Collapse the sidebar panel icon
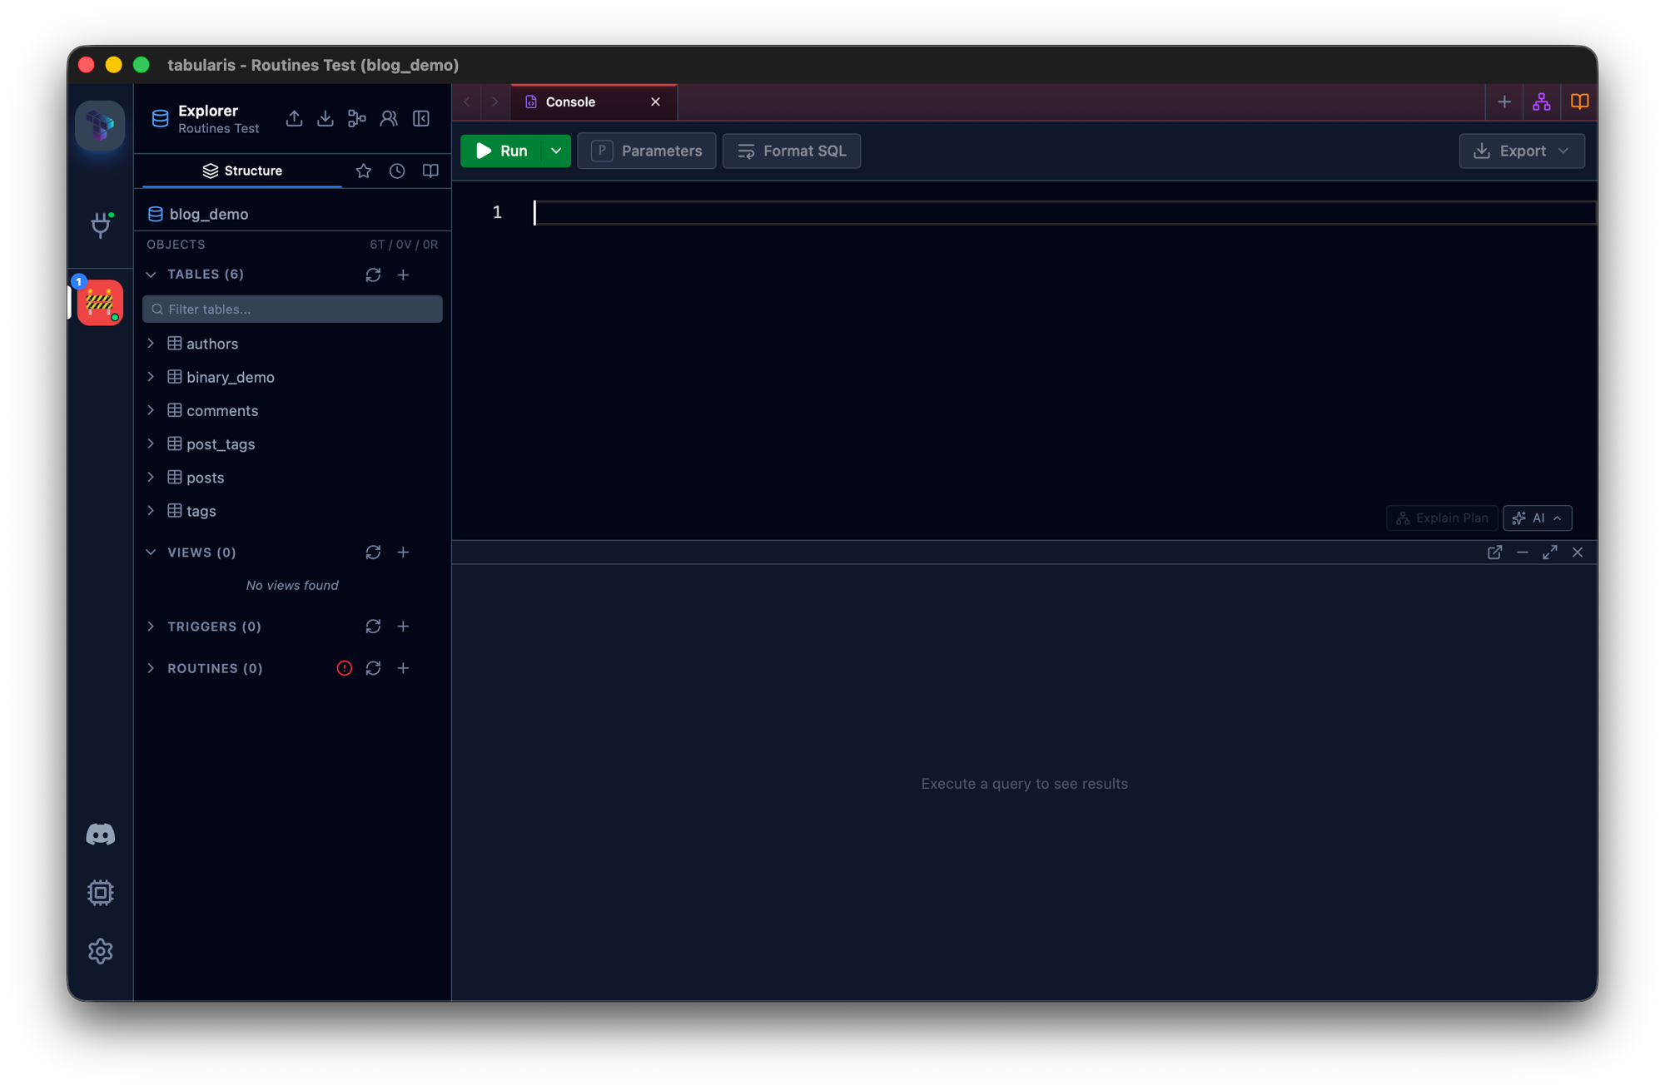The height and width of the screenshot is (1090, 1665). click(x=421, y=119)
